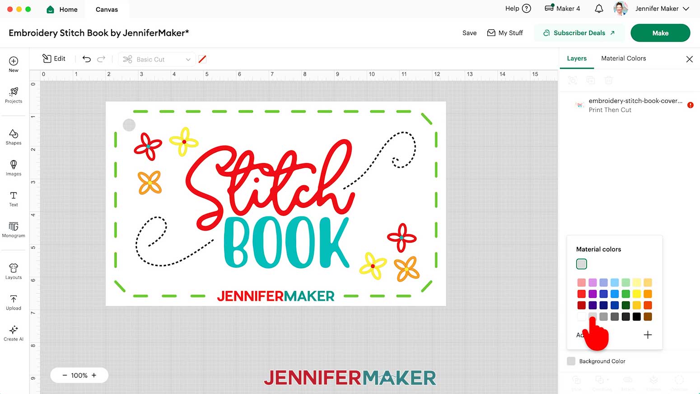
Task: Open the New project tool
Action: tap(14, 64)
